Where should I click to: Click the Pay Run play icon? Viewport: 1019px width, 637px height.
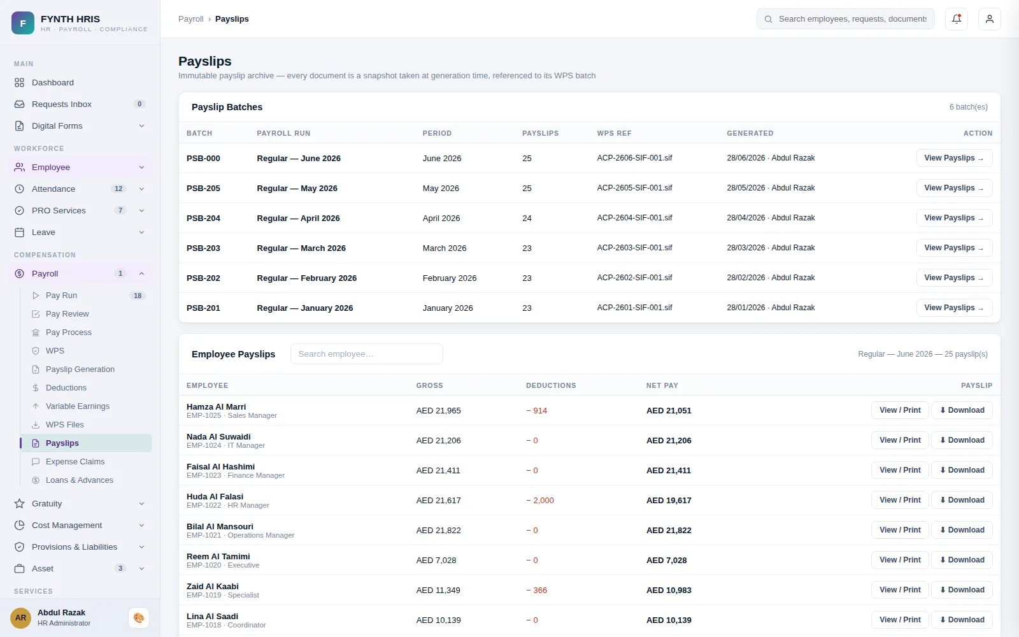(x=36, y=296)
